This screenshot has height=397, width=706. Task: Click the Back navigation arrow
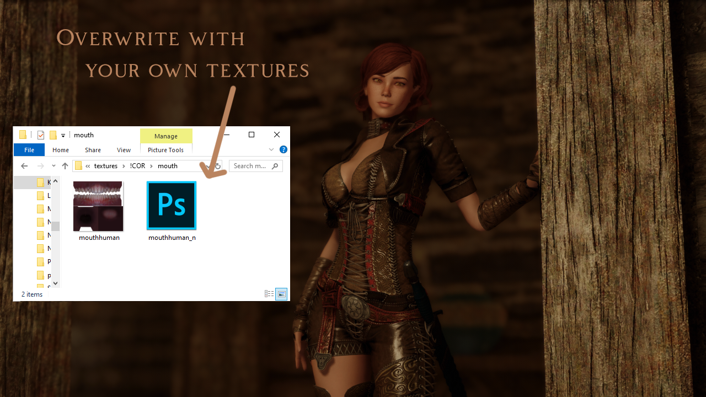click(x=24, y=166)
